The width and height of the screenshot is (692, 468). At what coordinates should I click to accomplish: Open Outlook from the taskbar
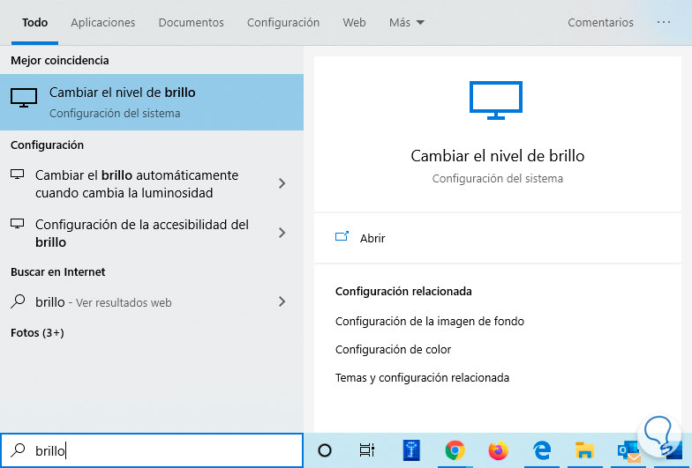click(628, 450)
